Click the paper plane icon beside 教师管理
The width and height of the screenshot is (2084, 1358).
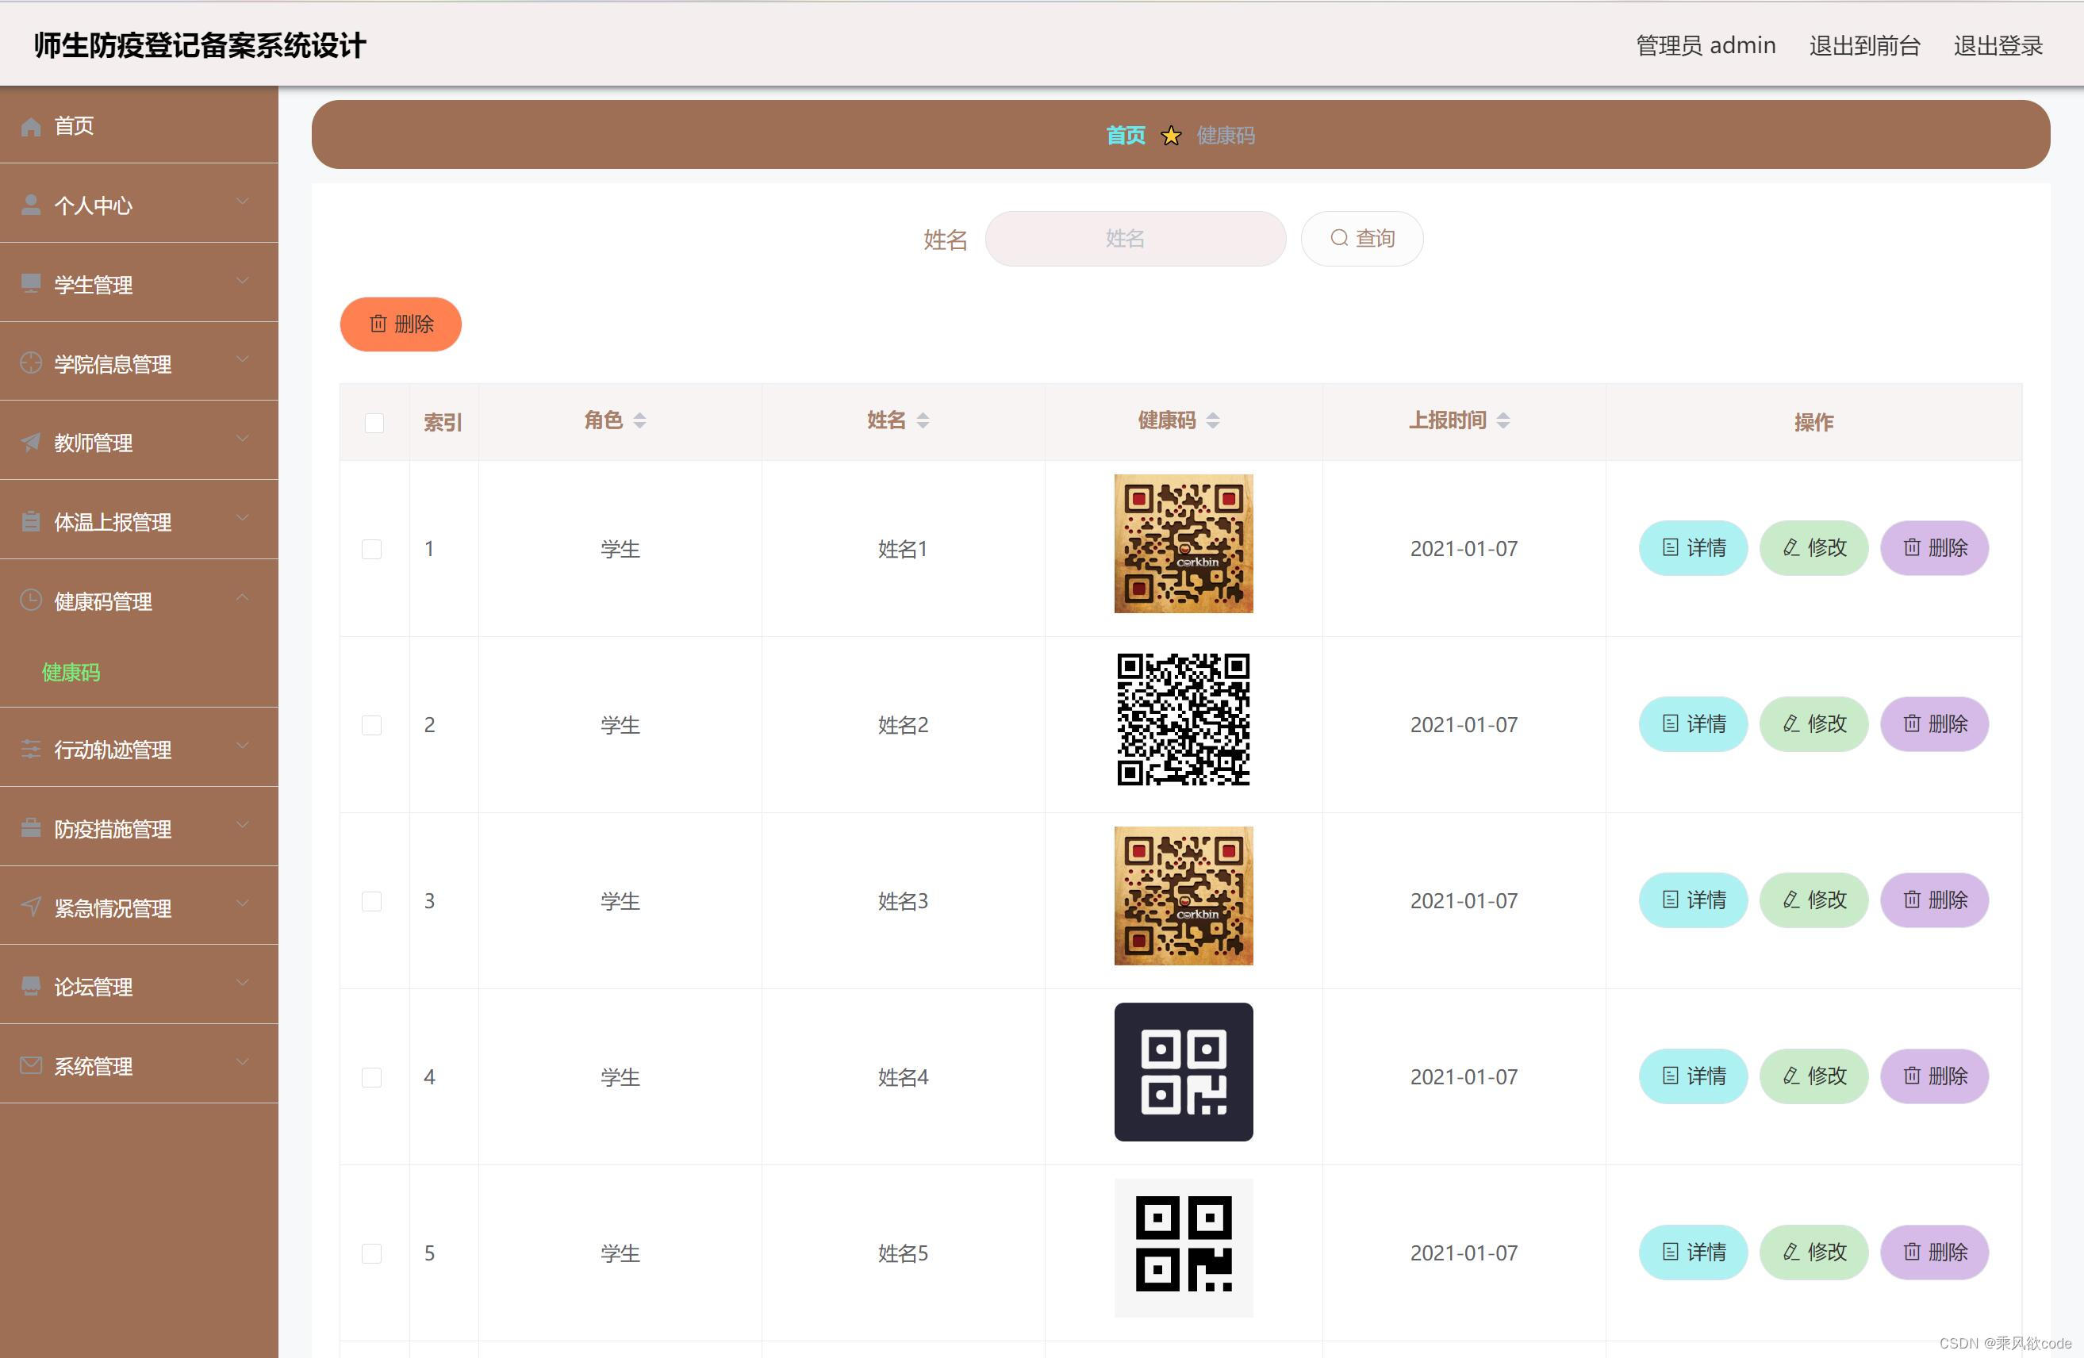31,442
